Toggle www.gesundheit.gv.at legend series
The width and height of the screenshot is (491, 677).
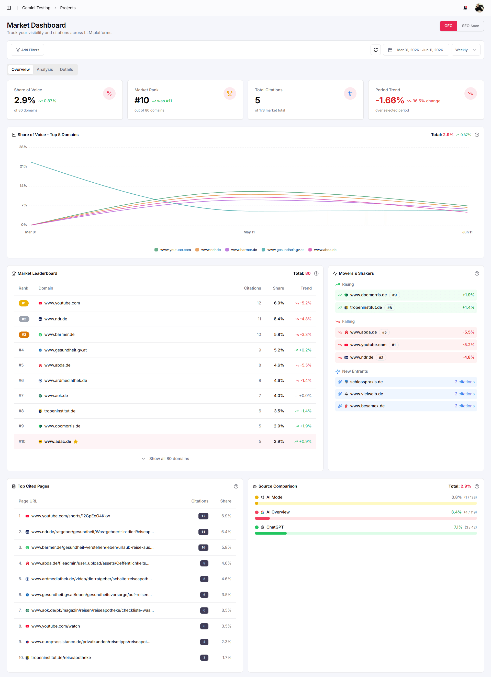[282, 250]
